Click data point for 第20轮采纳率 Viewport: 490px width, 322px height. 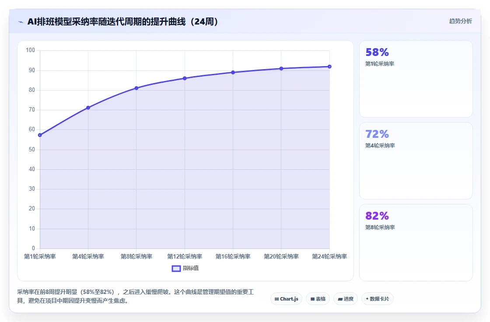point(281,68)
